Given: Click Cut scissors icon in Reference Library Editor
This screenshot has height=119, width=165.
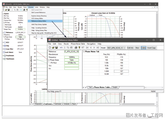Looking at the screenshot, I should click(x=65, y=48).
